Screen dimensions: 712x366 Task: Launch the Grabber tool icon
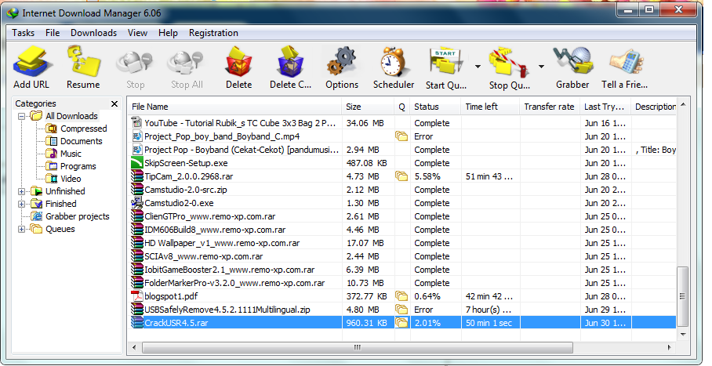[x=572, y=61]
